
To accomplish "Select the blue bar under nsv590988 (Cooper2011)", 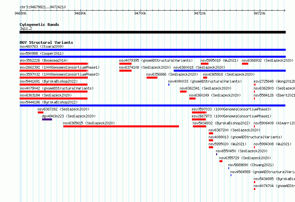I will 152,57.
